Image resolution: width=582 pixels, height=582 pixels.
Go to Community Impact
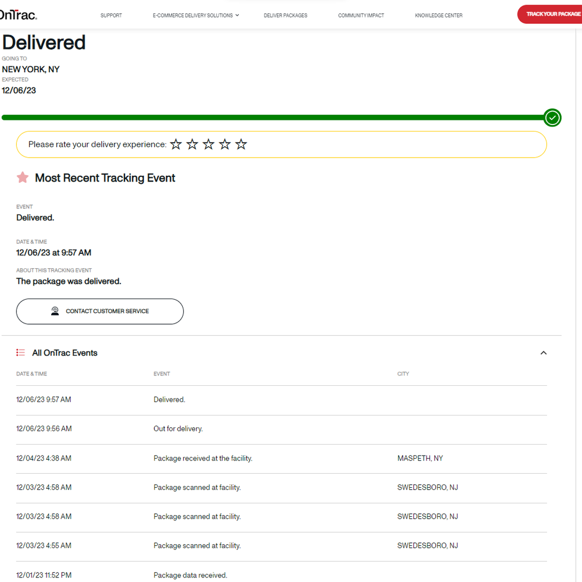(x=361, y=15)
